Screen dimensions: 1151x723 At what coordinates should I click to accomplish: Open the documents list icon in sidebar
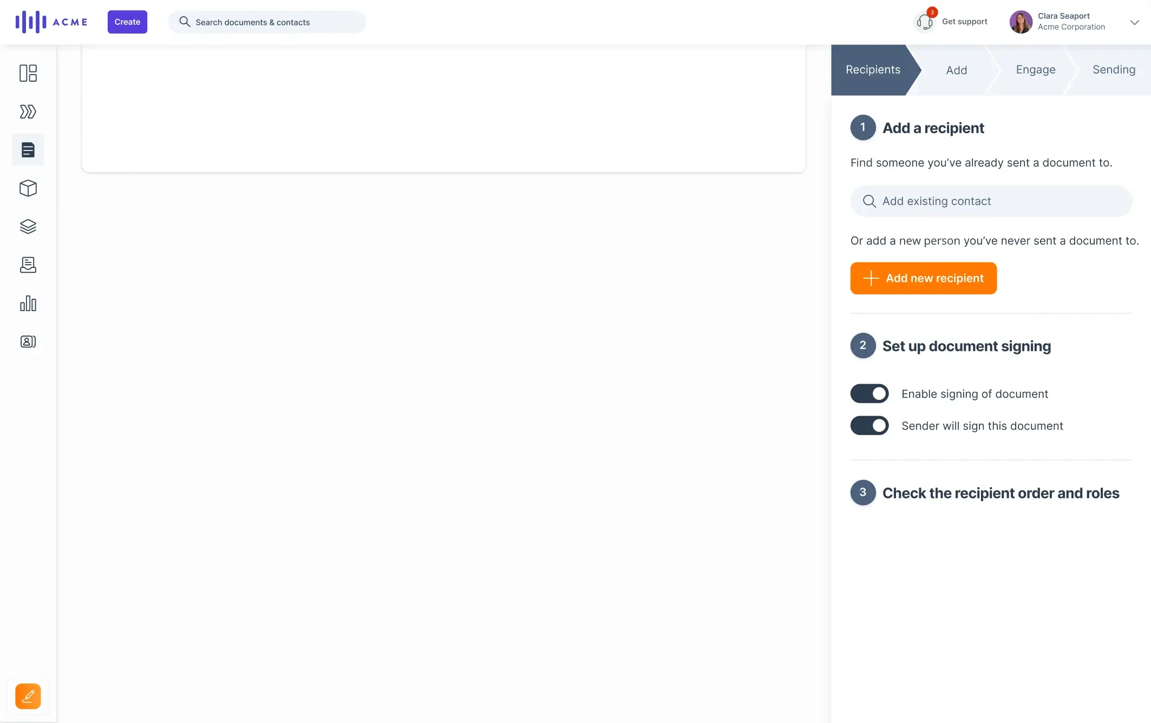pyautogui.click(x=28, y=150)
